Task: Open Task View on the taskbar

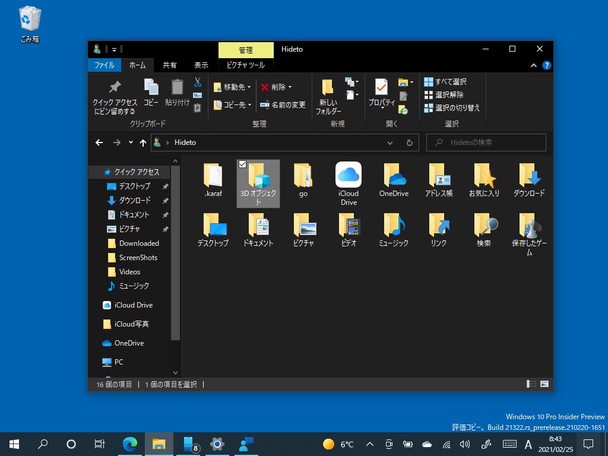Action: [x=100, y=444]
